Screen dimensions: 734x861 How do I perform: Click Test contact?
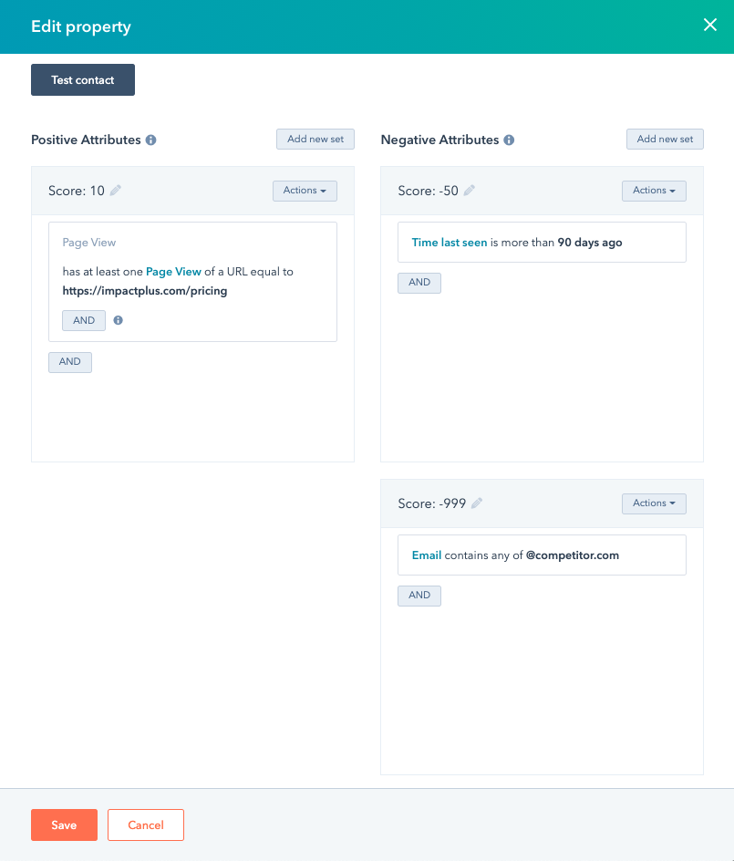pos(82,79)
